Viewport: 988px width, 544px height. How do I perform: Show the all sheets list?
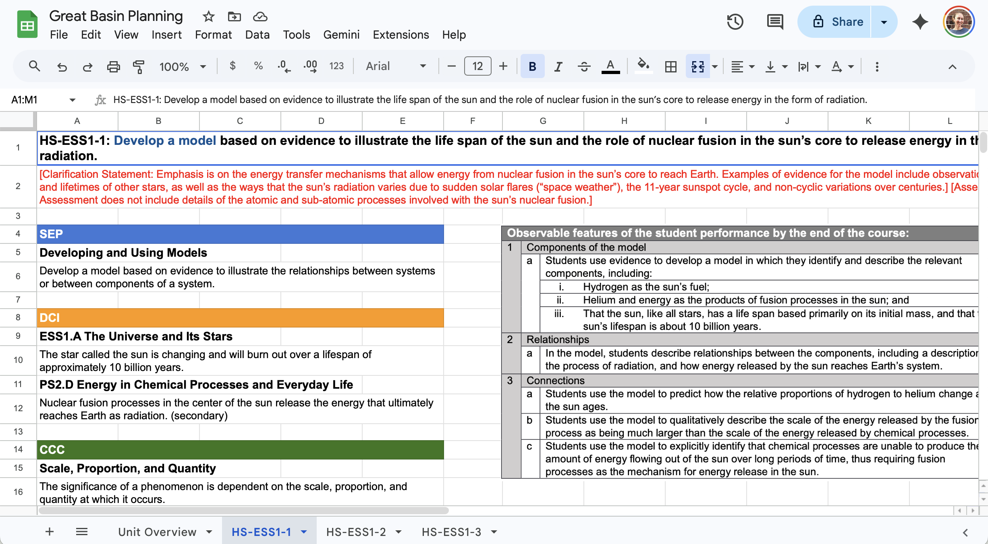[x=82, y=532]
